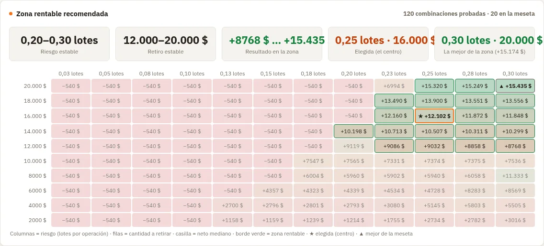Click the Elegida (el centro) summary card
The height and width of the screenshot is (246, 544).
coord(378,44)
